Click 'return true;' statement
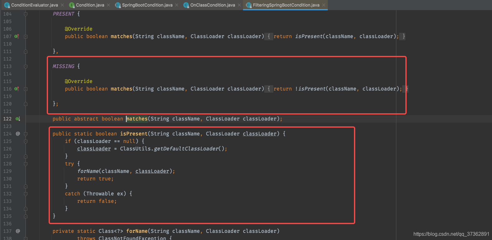The image size is (492, 240). [95, 179]
